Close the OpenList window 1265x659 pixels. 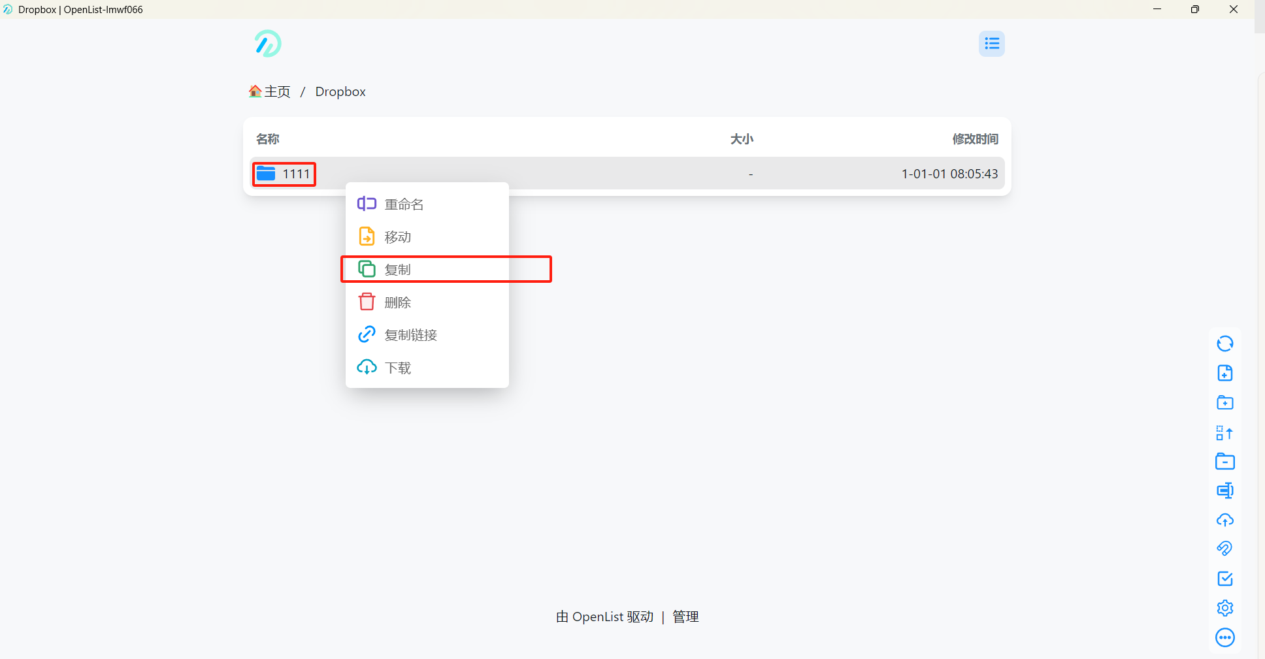pyautogui.click(x=1234, y=9)
